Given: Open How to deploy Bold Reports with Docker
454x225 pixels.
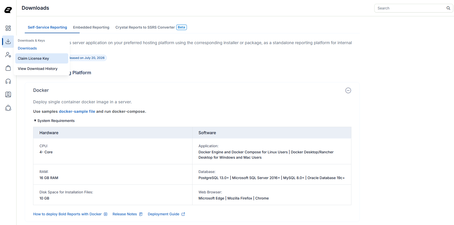Looking at the screenshot, I should coord(67,214).
